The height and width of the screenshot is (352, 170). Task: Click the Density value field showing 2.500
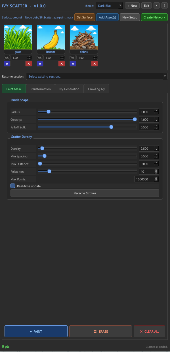[x=149, y=149]
